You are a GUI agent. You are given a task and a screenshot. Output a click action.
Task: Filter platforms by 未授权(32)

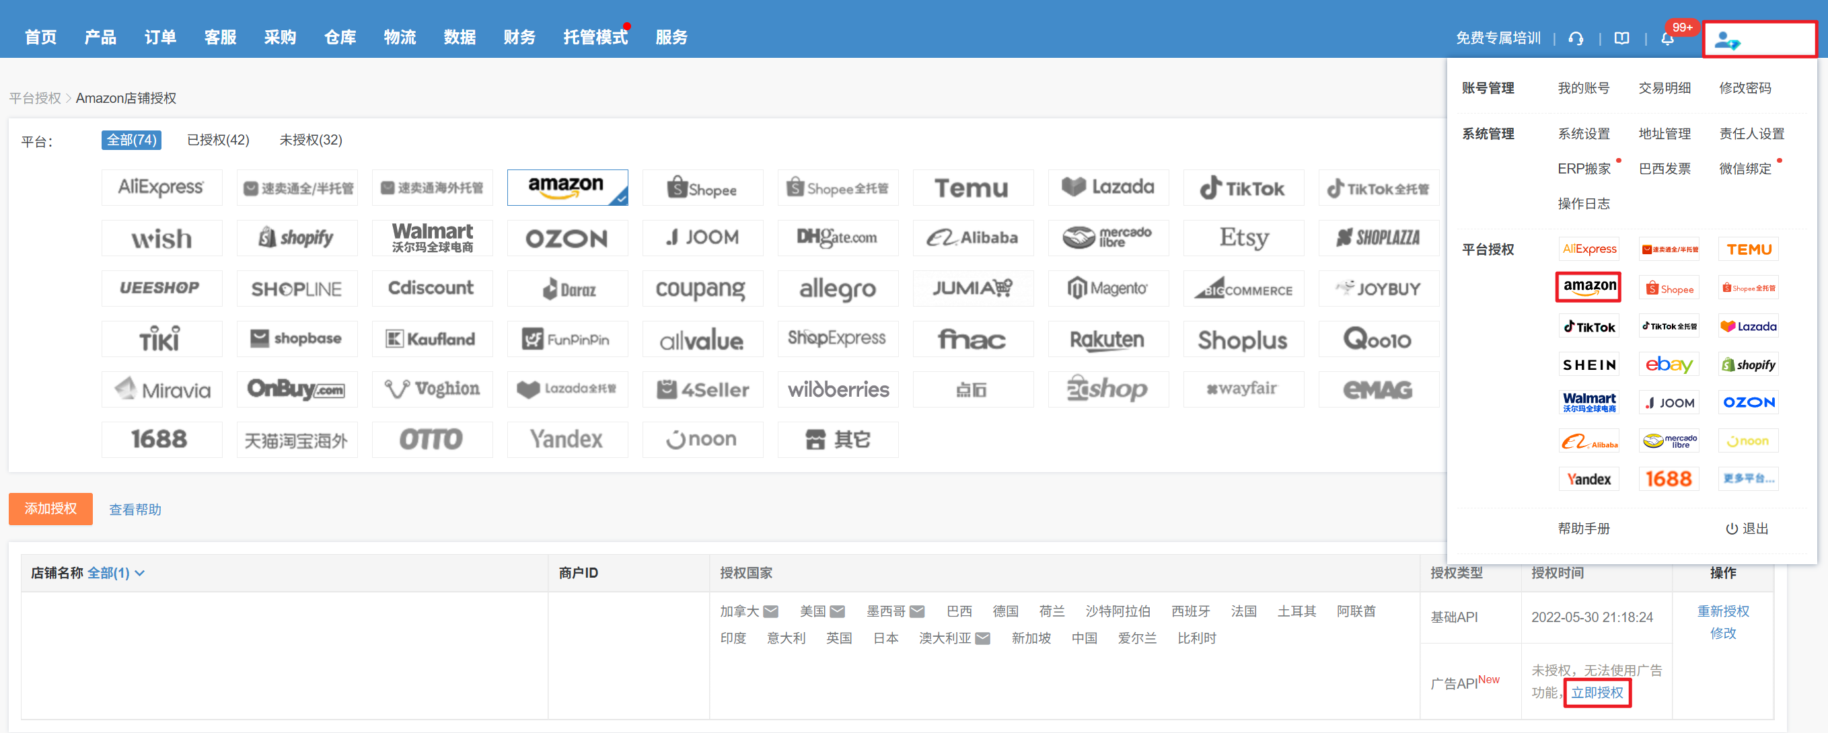coord(310,140)
